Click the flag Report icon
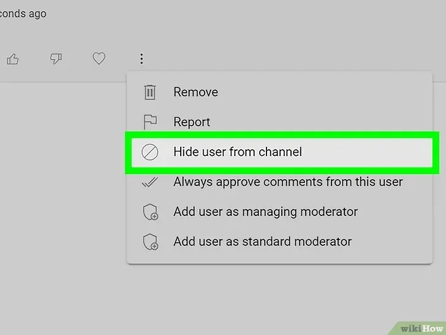Image resolution: width=446 pixels, height=335 pixels. coord(150,122)
